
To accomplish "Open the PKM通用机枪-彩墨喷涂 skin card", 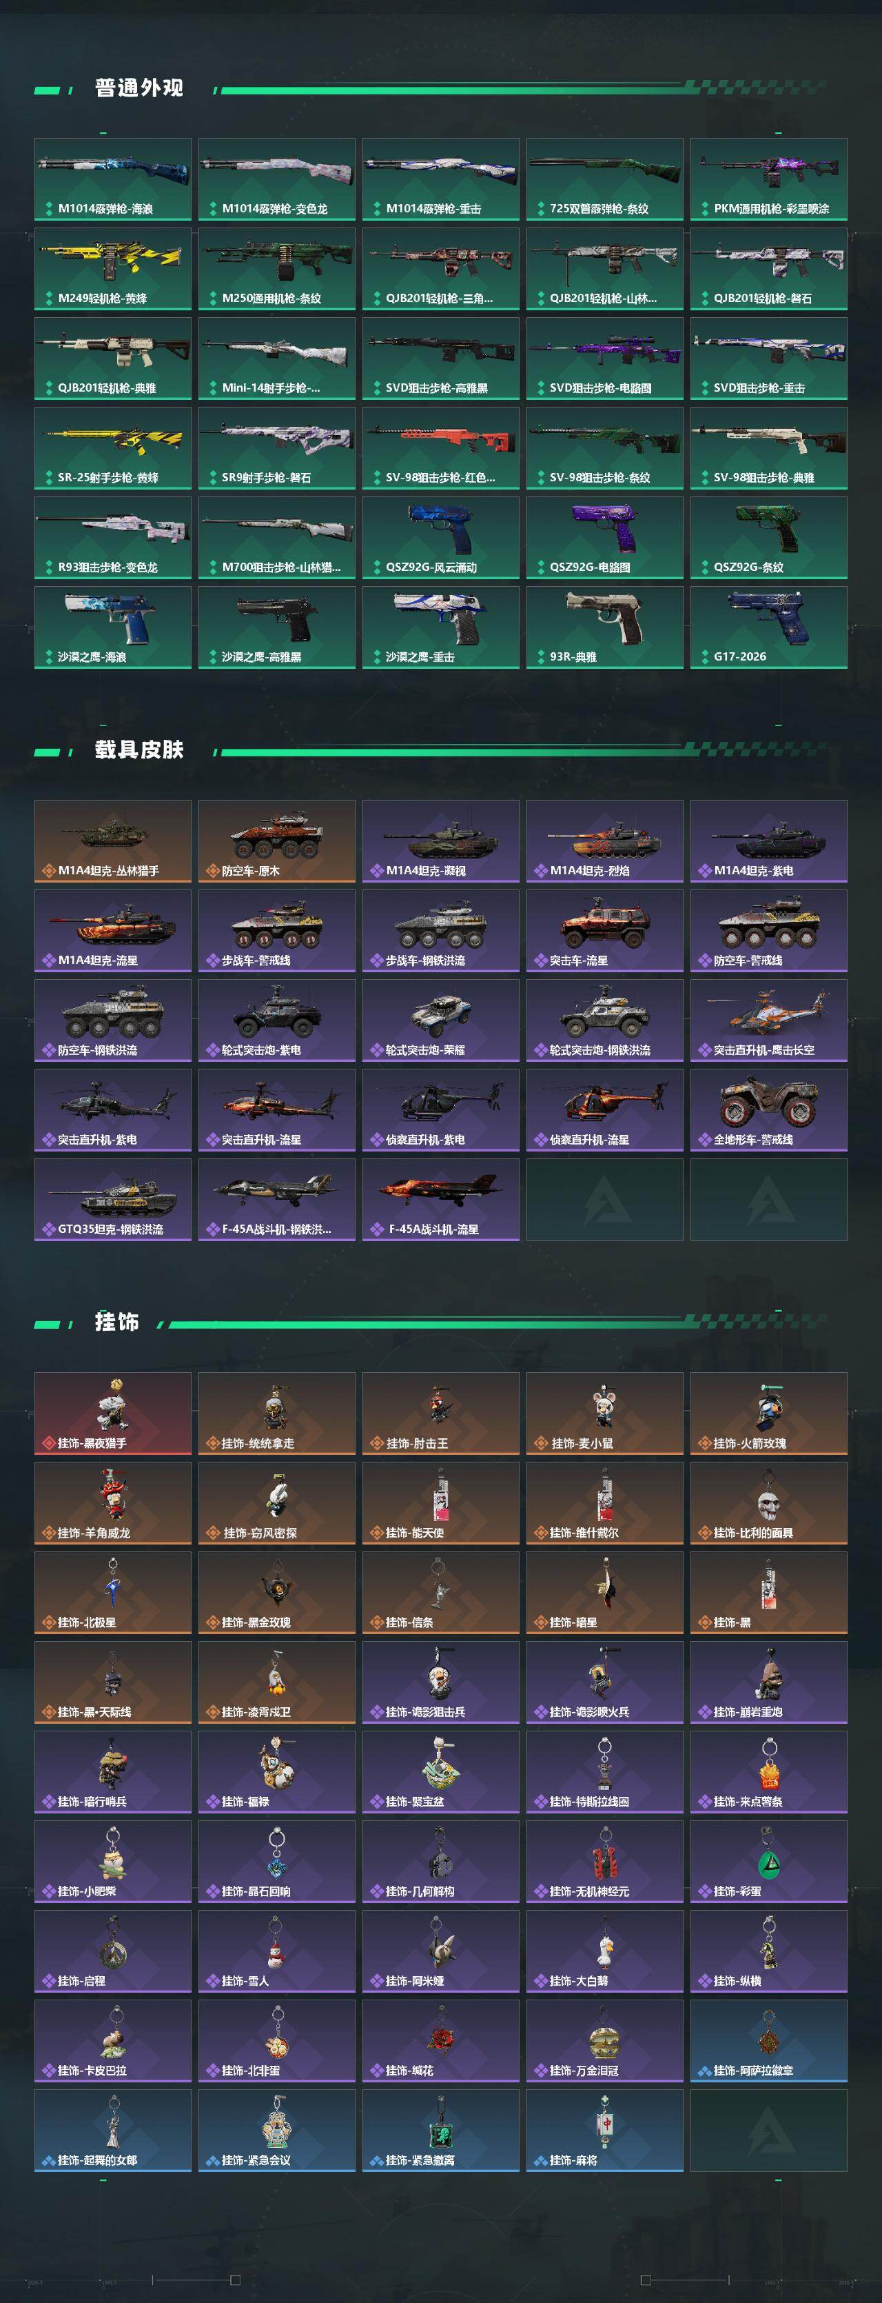I will coord(768,179).
